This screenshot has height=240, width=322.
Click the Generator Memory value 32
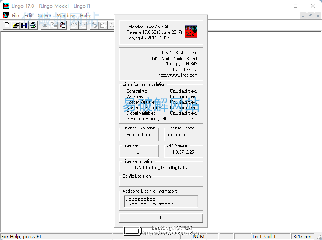click(x=194, y=119)
